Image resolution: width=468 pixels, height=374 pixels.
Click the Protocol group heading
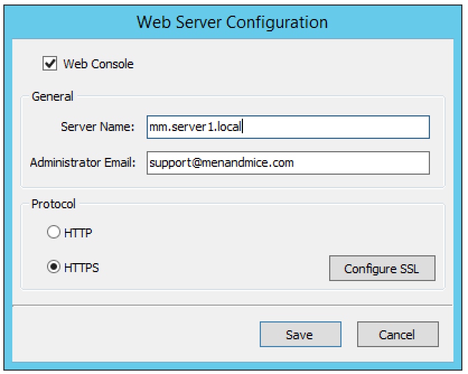click(x=53, y=204)
